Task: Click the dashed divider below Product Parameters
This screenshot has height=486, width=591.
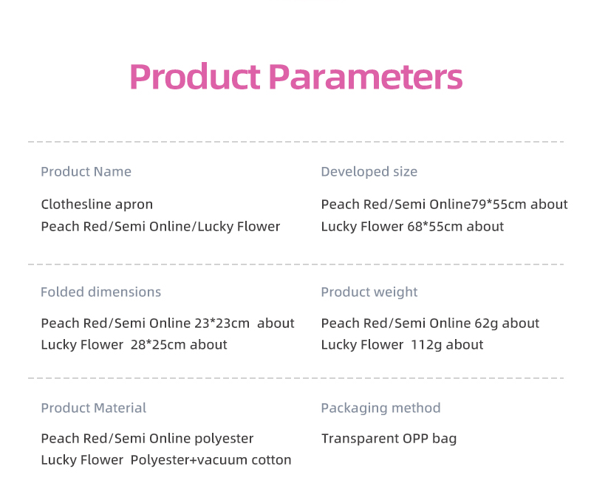Action: [296, 142]
